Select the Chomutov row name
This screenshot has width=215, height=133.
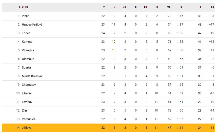[x=29, y=85]
